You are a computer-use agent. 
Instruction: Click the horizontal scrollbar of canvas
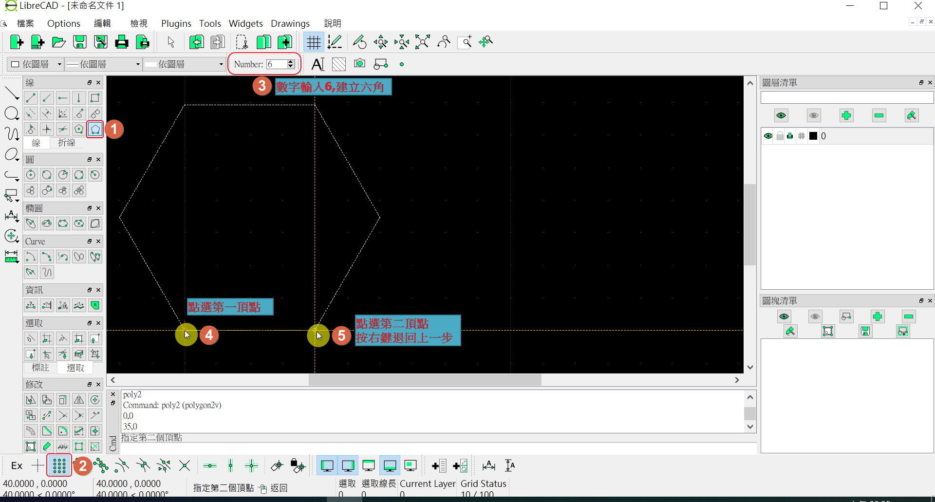point(425,380)
